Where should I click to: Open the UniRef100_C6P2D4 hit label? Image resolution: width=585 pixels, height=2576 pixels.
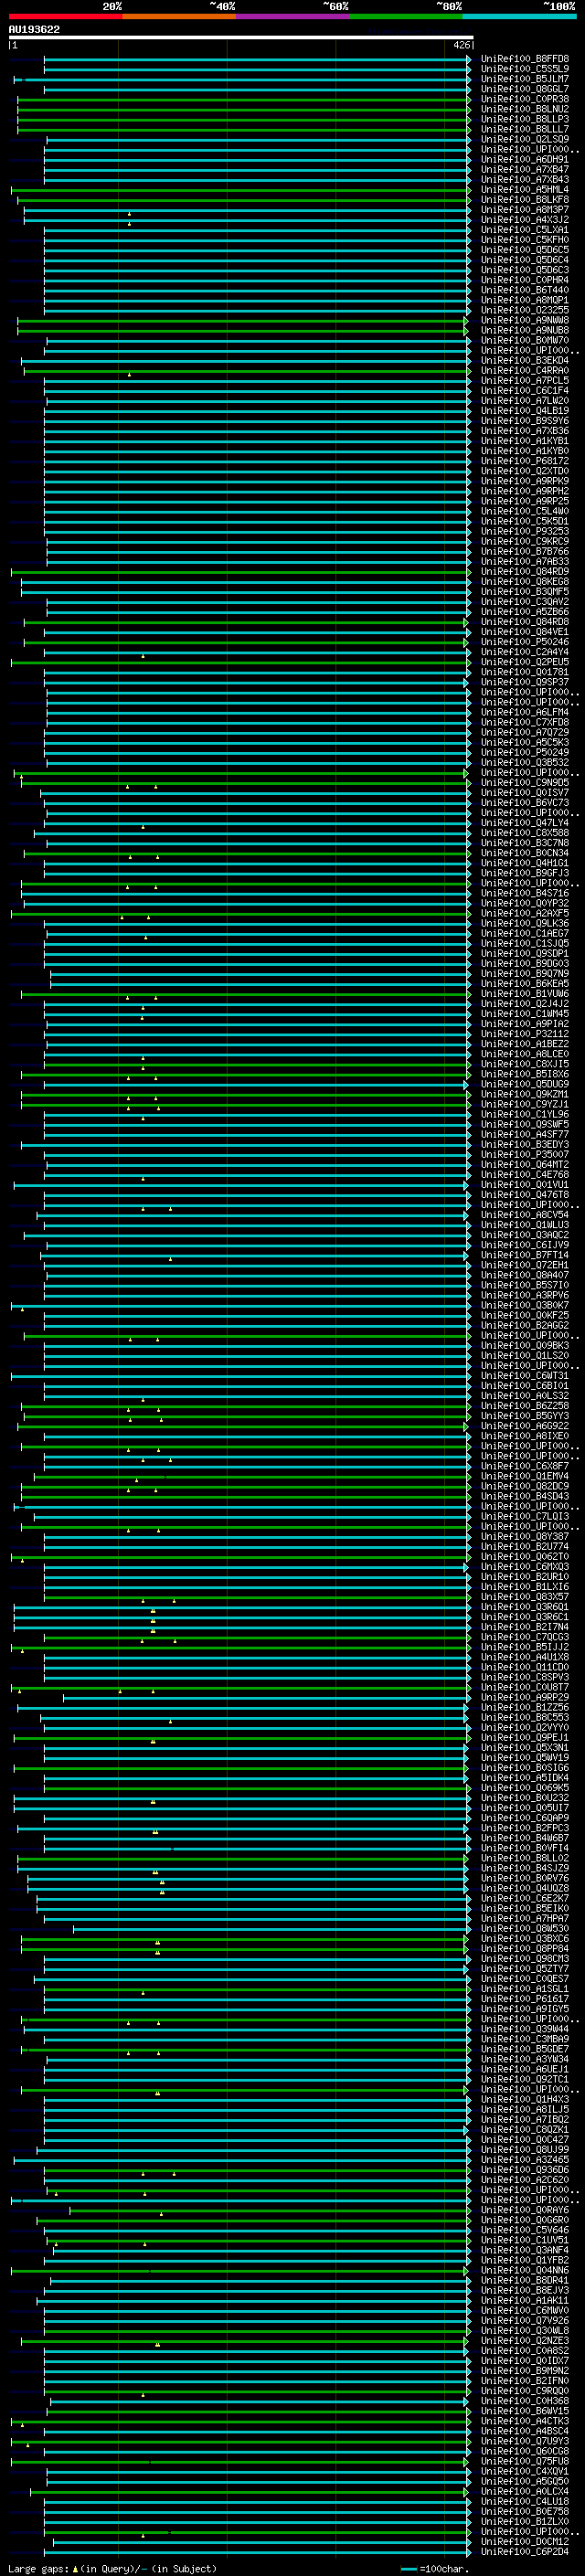(x=524, y=2552)
